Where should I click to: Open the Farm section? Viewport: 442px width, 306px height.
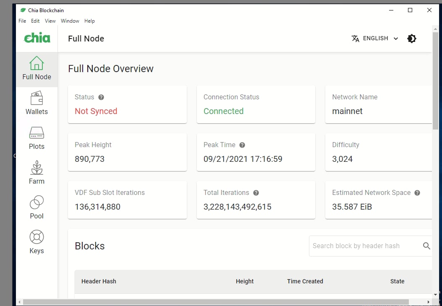[x=37, y=173]
